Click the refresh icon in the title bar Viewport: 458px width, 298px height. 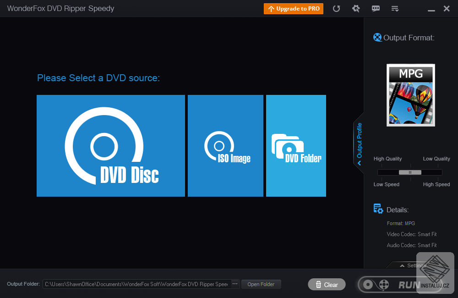(337, 8)
